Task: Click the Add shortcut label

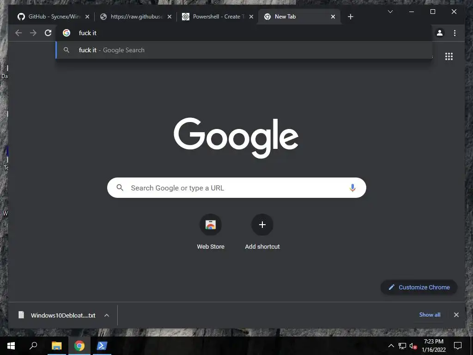Action: (x=262, y=247)
